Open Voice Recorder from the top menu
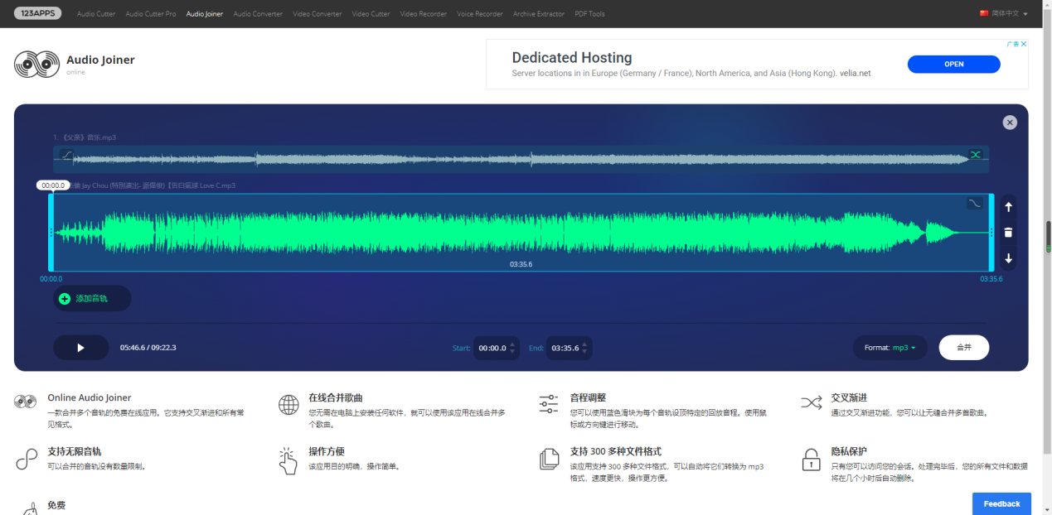 480,14
